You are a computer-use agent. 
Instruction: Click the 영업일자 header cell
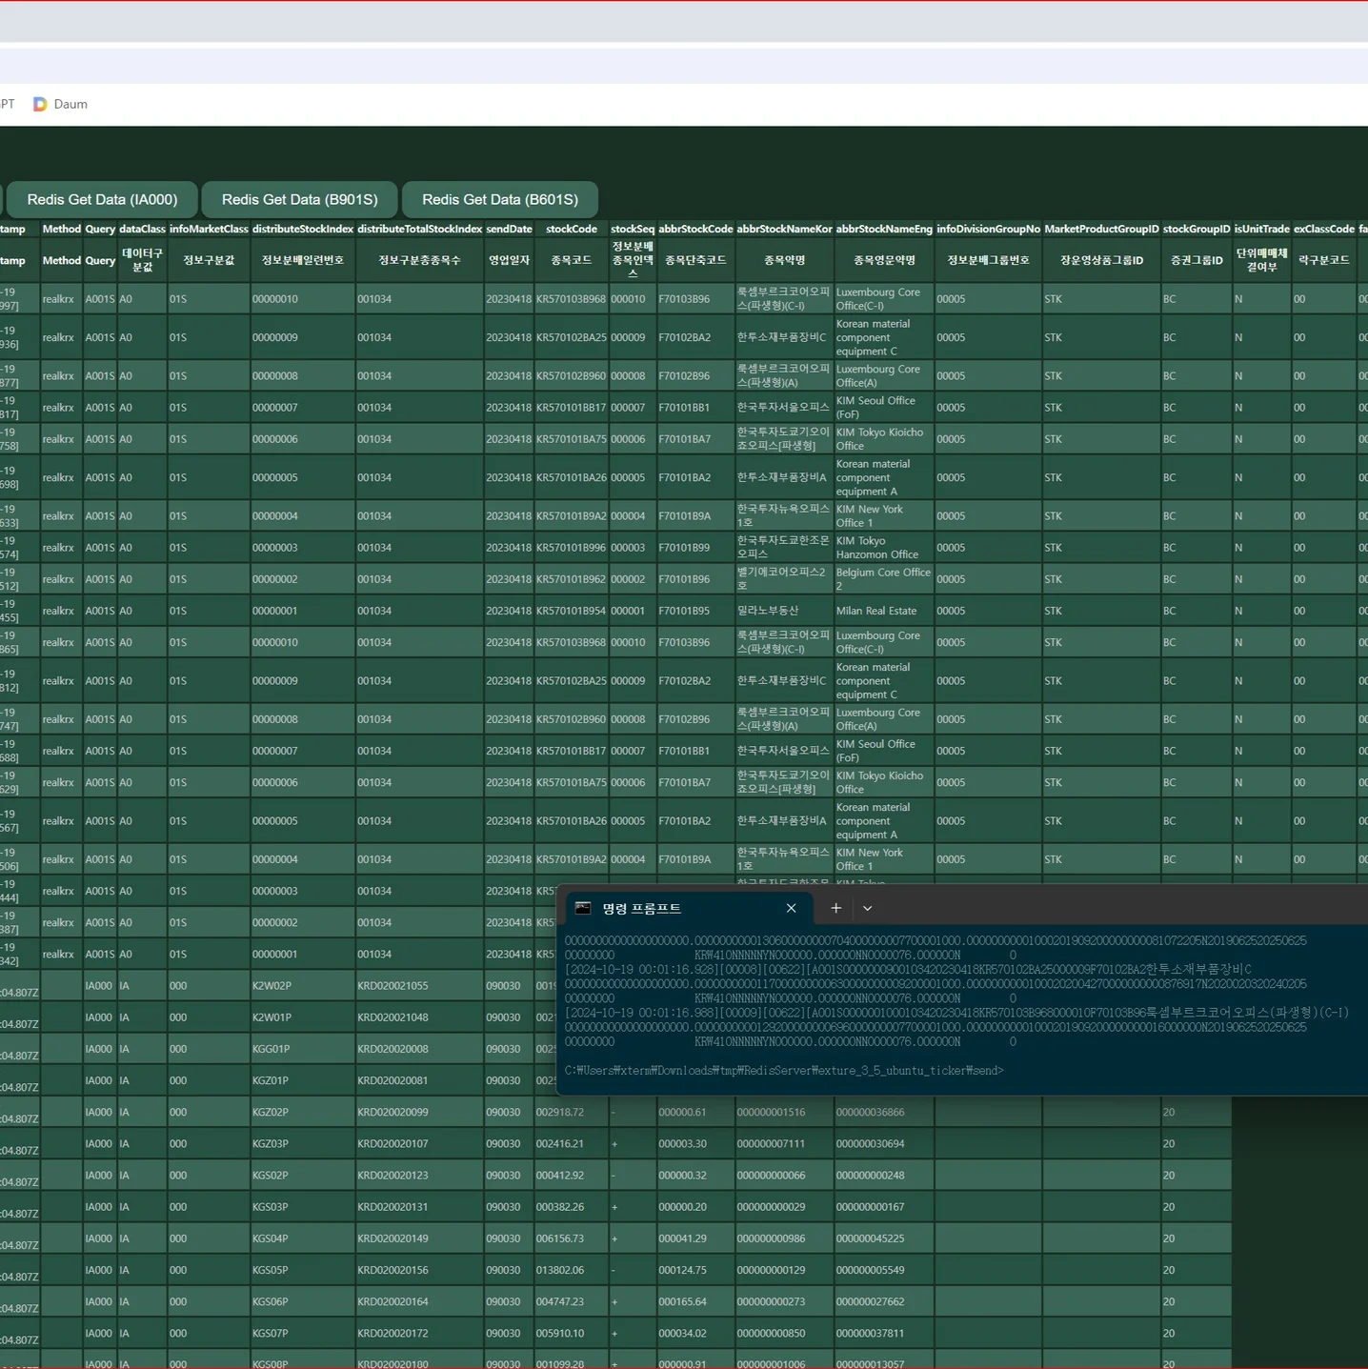509,260
